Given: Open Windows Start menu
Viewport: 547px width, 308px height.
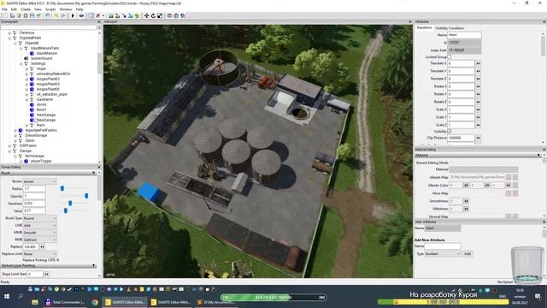Looking at the screenshot, I should [x=7, y=297].
